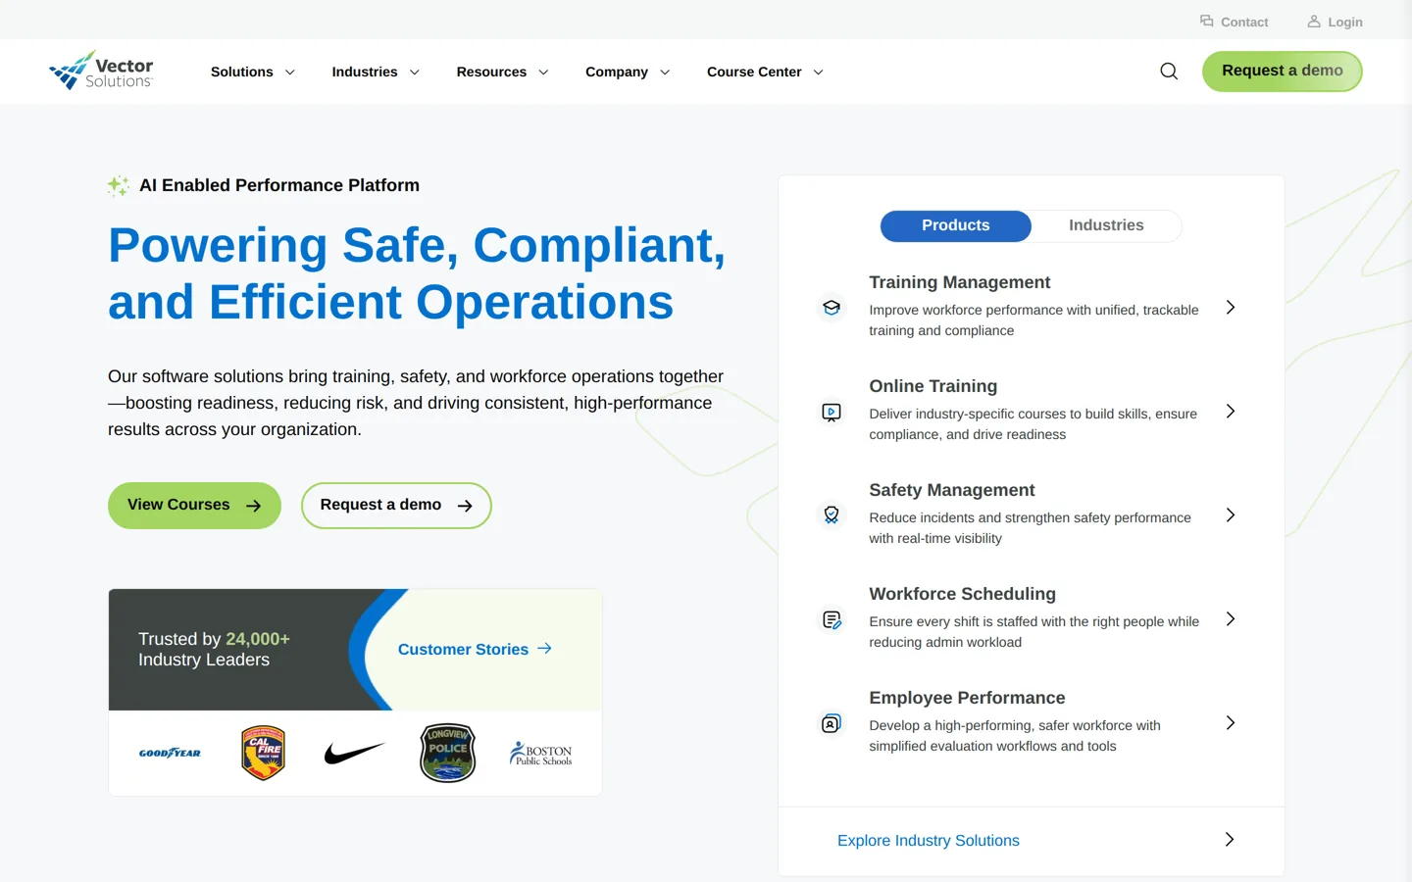Open the Employee Performance row chevron
The width and height of the screenshot is (1412, 882).
pyautogui.click(x=1231, y=723)
